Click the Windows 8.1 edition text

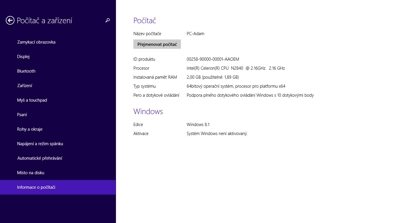(x=198, y=125)
